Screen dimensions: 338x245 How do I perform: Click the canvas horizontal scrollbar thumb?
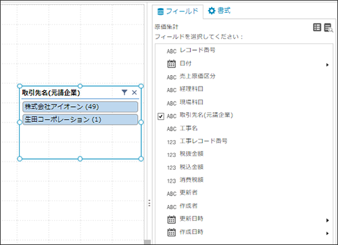coord(147,242)
